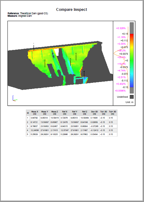Click the Tol+ 3D column header
The width and height of the screenshot is (144, 202).
[113, 113]
